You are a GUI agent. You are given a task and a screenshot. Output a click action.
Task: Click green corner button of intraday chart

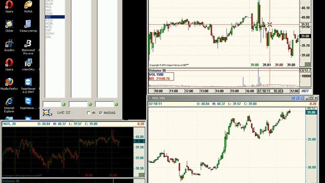[x=308, y=65]
